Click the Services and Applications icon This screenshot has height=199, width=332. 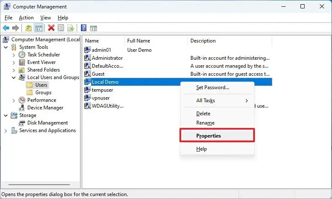click(14, 130)
